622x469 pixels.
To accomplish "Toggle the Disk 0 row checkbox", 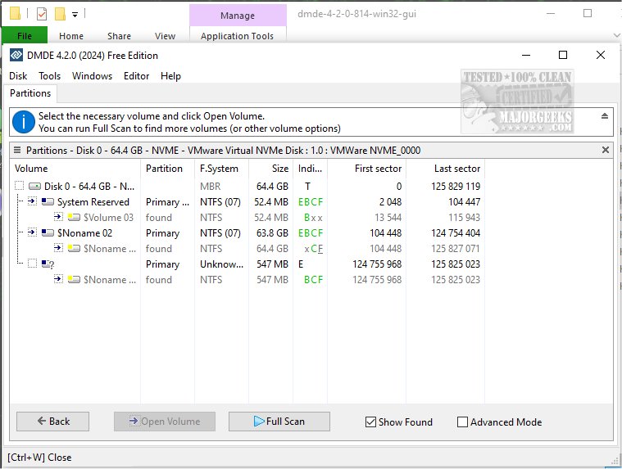I will 19,186.
